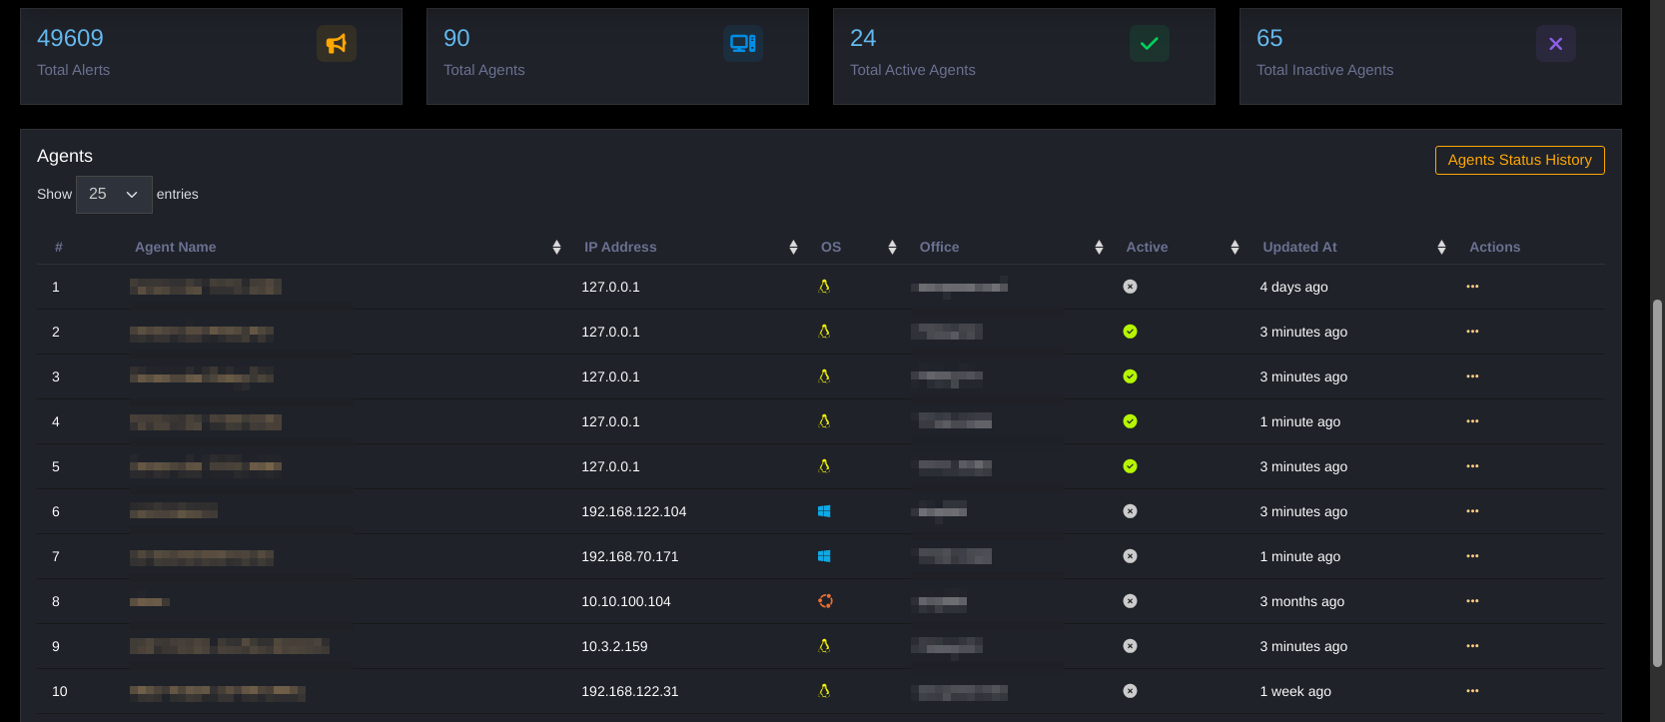Click the IP address 10.3.2.159 cell

coord(614,646)
